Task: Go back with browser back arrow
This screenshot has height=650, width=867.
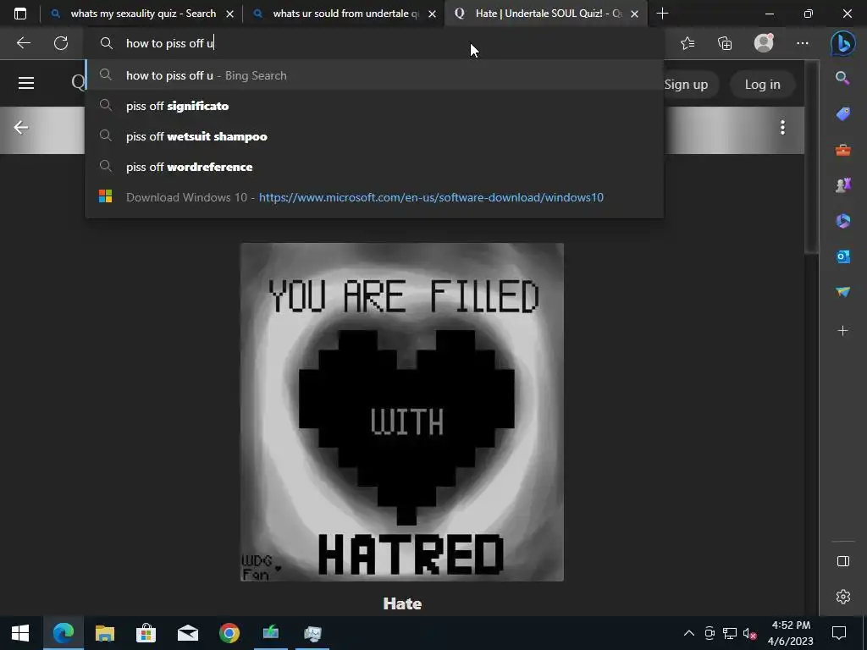Action: [x=23, y=43]
